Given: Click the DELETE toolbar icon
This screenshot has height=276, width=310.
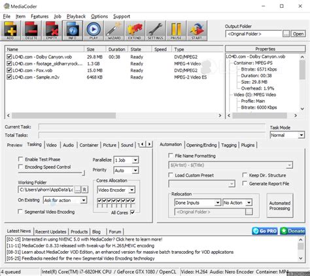Looking at the screenshot, I should pos(31,31).
